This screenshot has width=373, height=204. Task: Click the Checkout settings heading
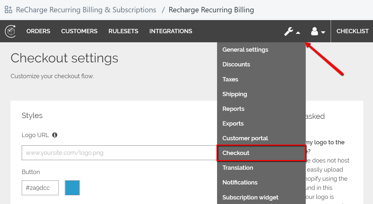pyautogui.click(x=64, y=58)
